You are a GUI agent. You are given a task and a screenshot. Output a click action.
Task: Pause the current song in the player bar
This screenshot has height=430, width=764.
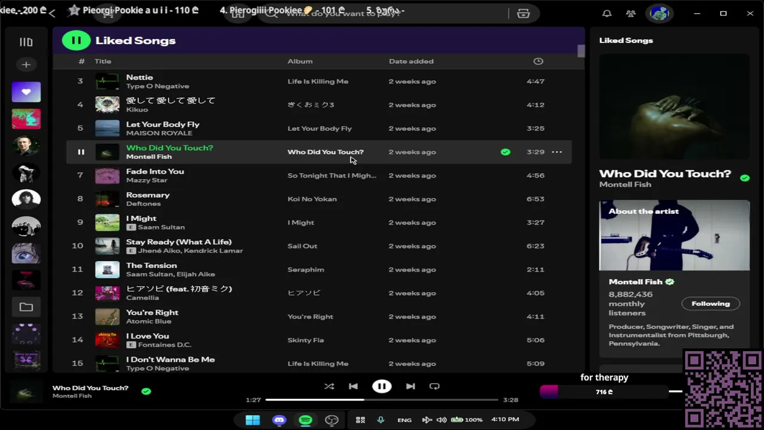pos(382,386)
